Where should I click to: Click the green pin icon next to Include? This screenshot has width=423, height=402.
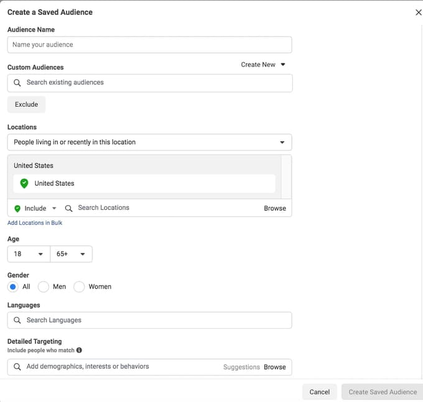coord(17,209)
